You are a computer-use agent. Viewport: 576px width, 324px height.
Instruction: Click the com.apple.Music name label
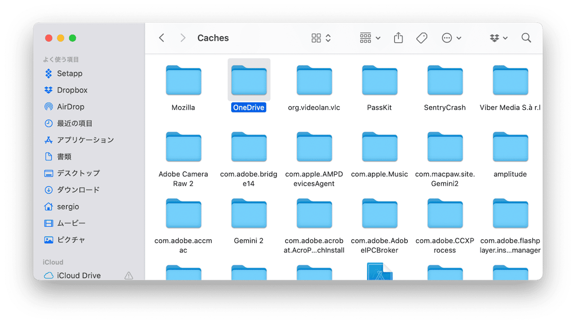(x=379, y=174)
